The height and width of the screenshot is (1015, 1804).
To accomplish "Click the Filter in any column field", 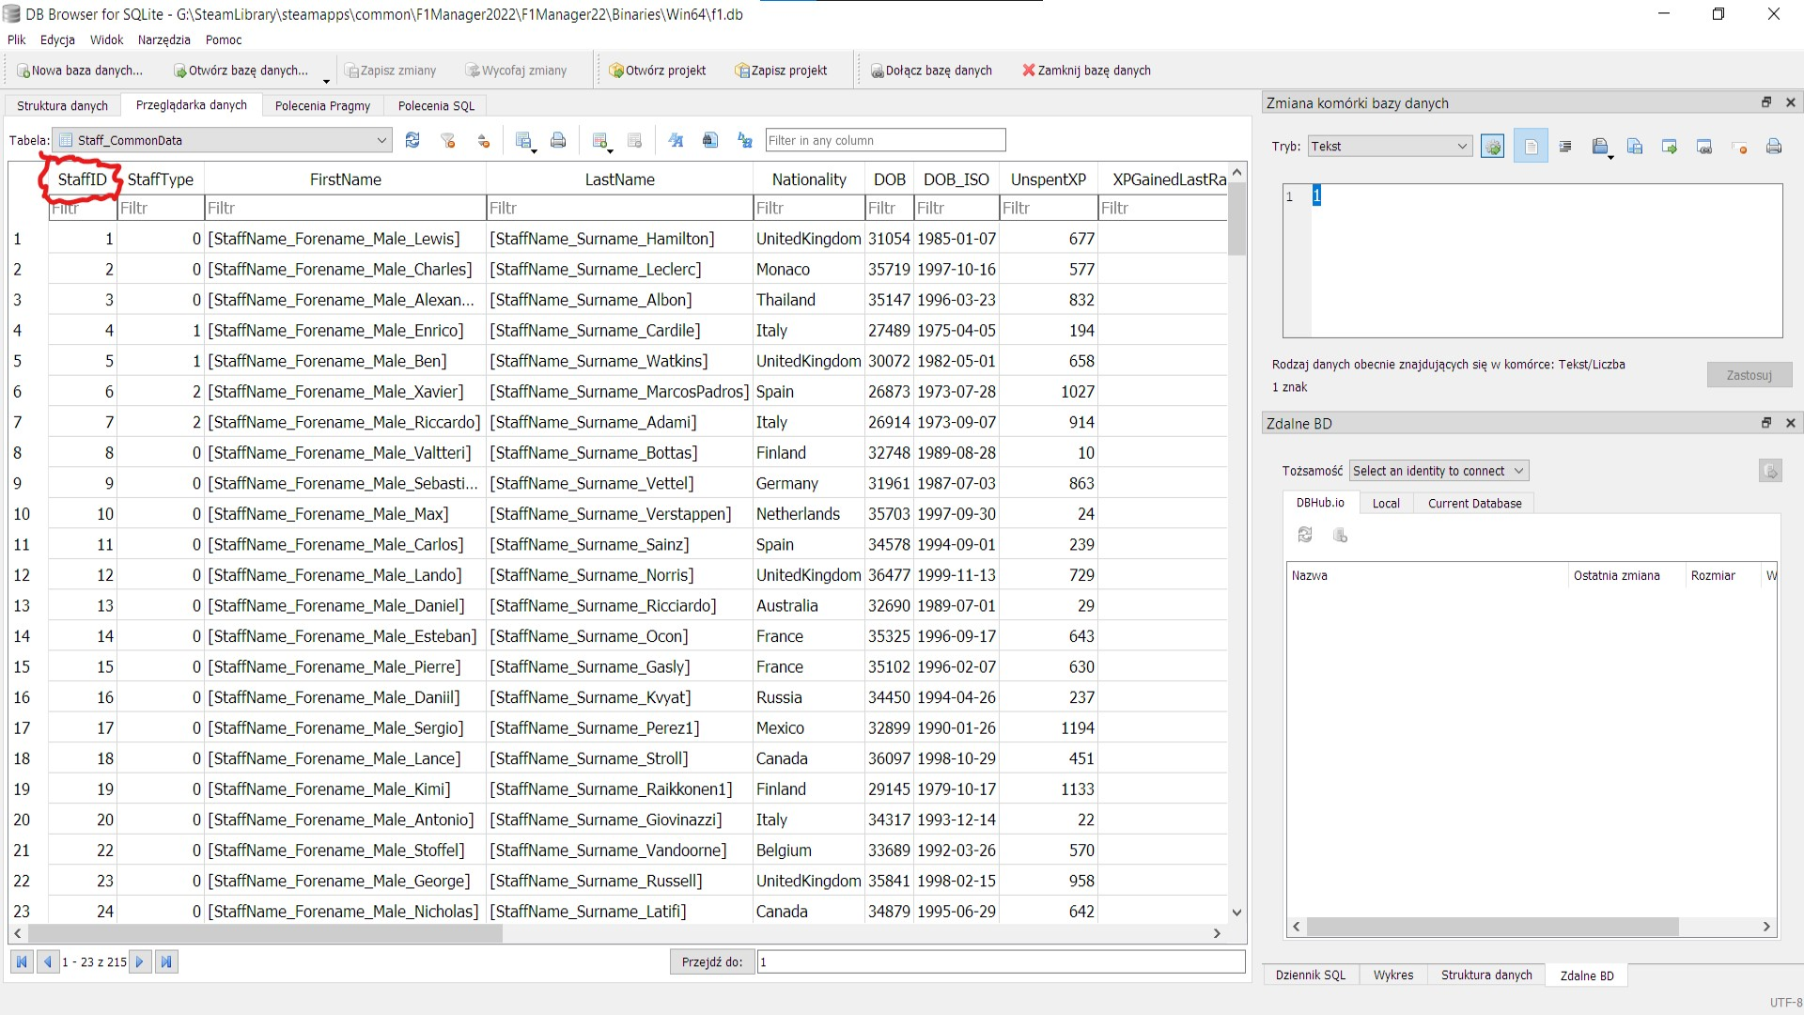I will pos(884,141).
